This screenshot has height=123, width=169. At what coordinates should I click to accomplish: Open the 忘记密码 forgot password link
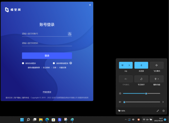pyautogui.click(x=46, y=68)
